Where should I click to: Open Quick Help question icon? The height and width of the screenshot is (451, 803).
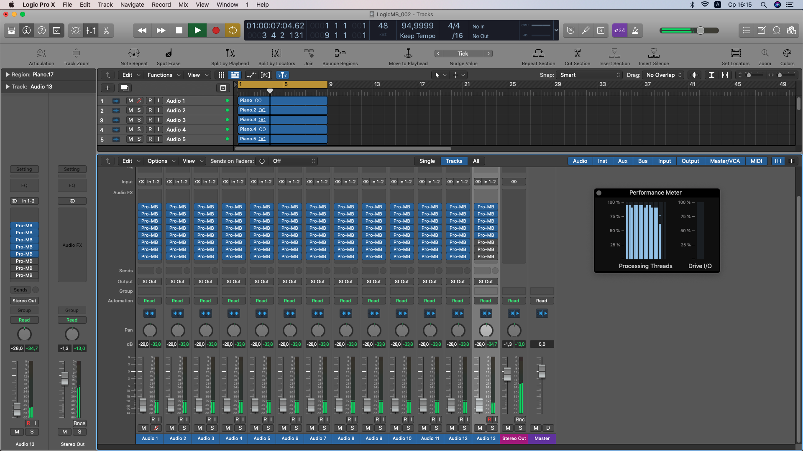[x=41, y=30]
